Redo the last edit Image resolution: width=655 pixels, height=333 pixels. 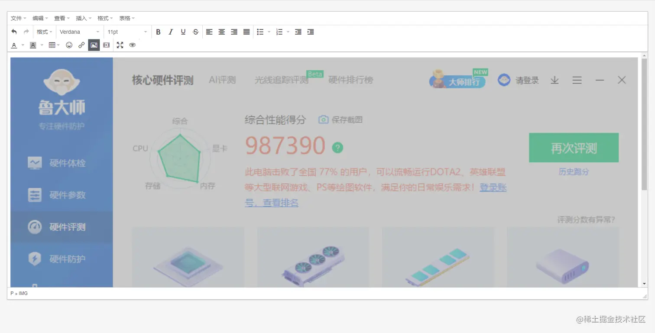click(26, 32)
